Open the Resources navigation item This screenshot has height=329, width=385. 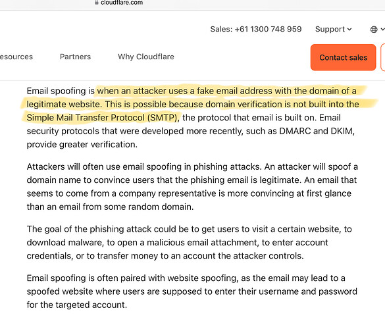tap(16, 57)
